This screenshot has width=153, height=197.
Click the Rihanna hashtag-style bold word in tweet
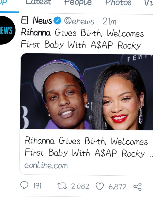coord(36,32)
